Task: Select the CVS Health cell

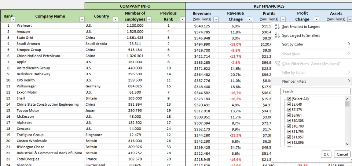Action: [x=50, y=80]
